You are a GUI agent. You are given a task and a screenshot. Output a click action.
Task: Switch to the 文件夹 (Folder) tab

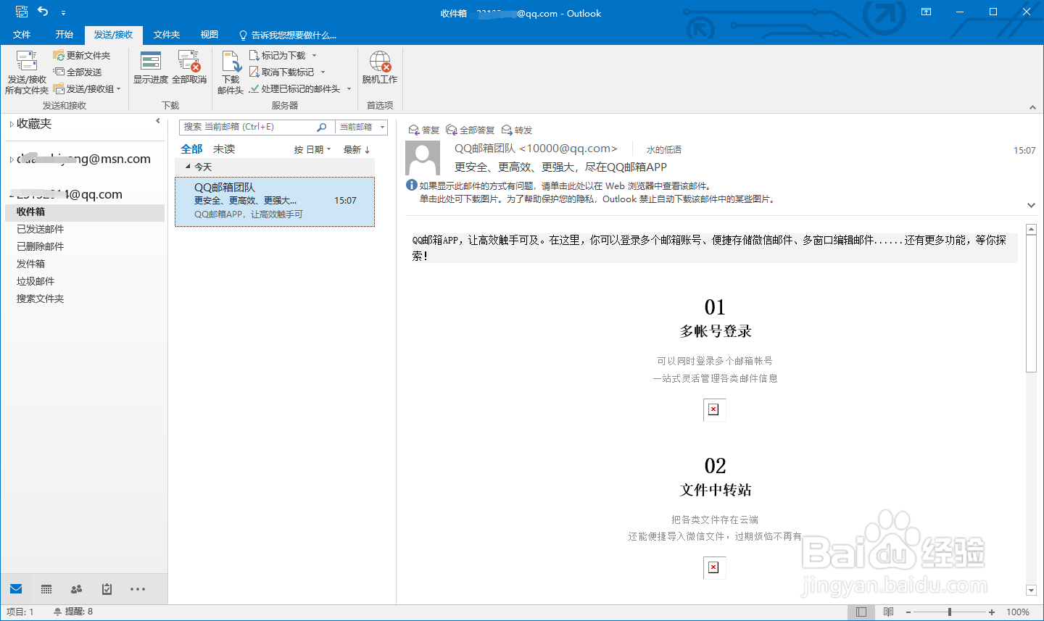[167, 35]
